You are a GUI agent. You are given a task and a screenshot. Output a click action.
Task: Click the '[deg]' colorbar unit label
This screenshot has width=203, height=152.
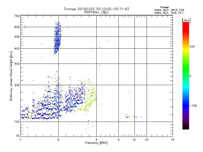[186, 21]
